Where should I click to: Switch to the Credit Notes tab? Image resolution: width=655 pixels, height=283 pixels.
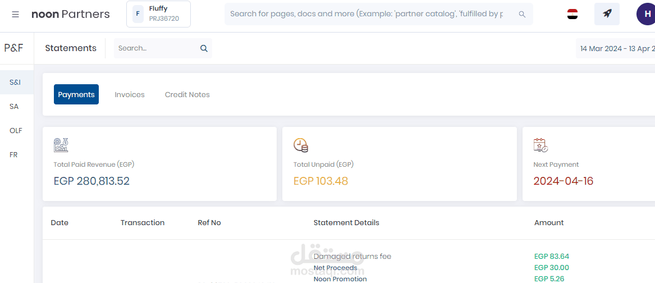187,94
